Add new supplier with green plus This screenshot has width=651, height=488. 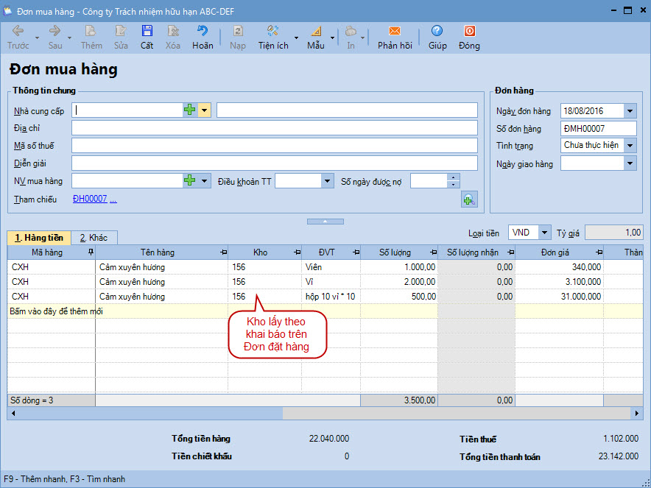coord(190,110)
